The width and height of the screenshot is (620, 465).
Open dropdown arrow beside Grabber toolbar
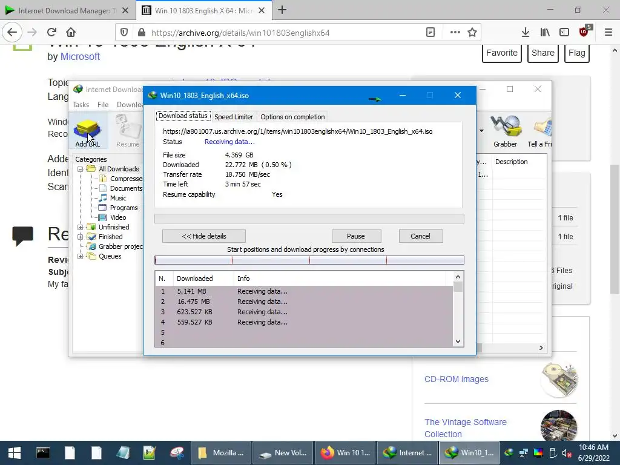pyautogui.click(x=481, y=131)
